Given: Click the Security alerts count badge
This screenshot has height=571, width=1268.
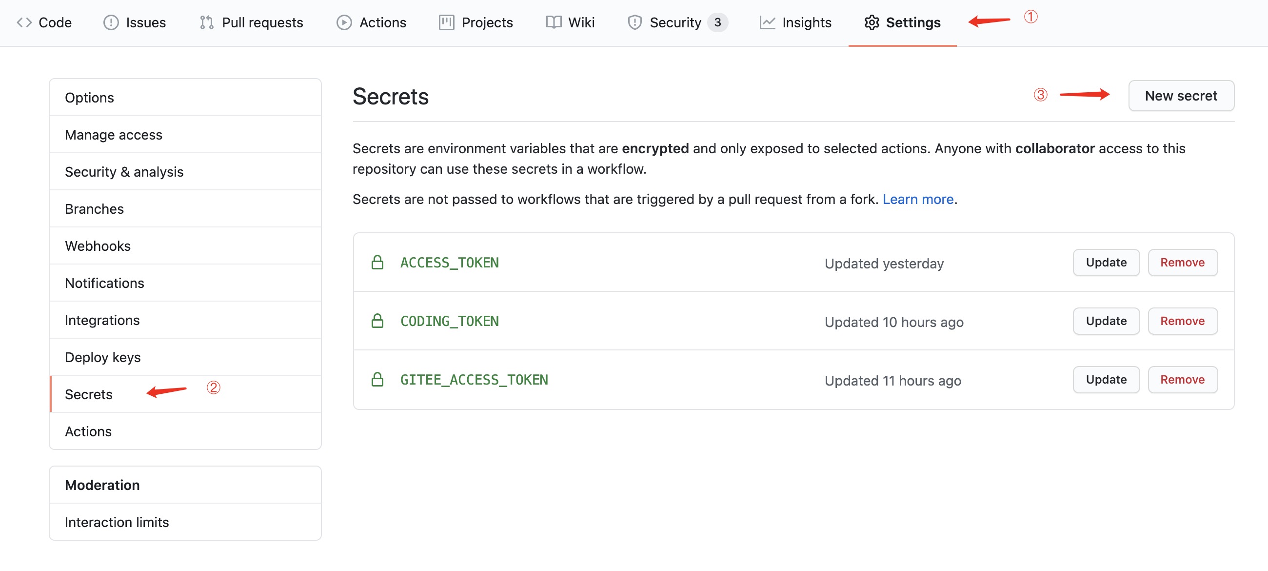Looking at the screenshot, I should point(717,22).
